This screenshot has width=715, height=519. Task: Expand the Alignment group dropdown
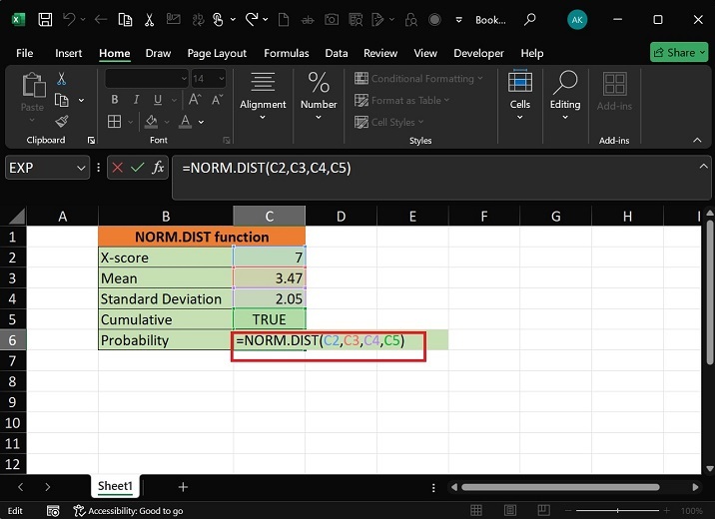click(x=263, y=118)
